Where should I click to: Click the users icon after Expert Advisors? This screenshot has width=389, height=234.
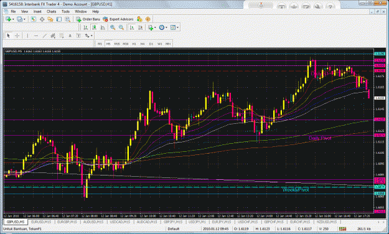coord(139,19)
